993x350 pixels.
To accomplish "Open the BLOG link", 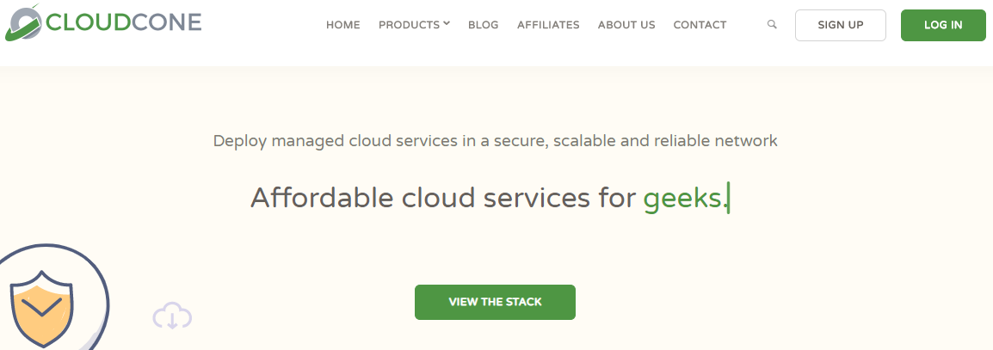I will (x=484, y=25).
